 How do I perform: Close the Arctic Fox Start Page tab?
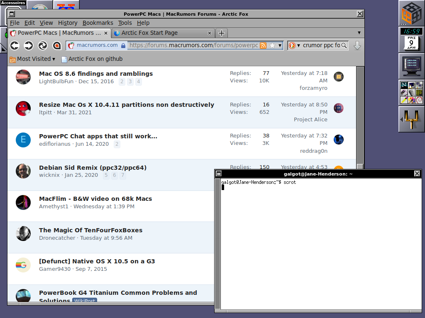(x=209, y=33)
